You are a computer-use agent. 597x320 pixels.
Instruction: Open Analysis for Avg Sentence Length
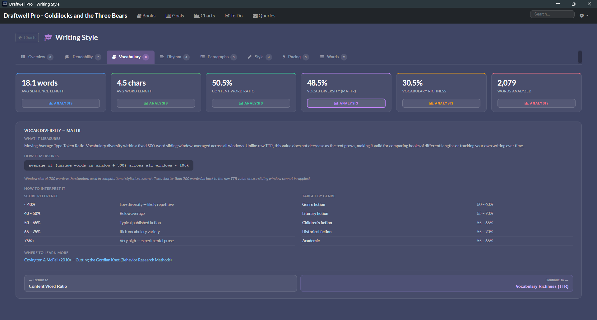[x=61, y=103]
